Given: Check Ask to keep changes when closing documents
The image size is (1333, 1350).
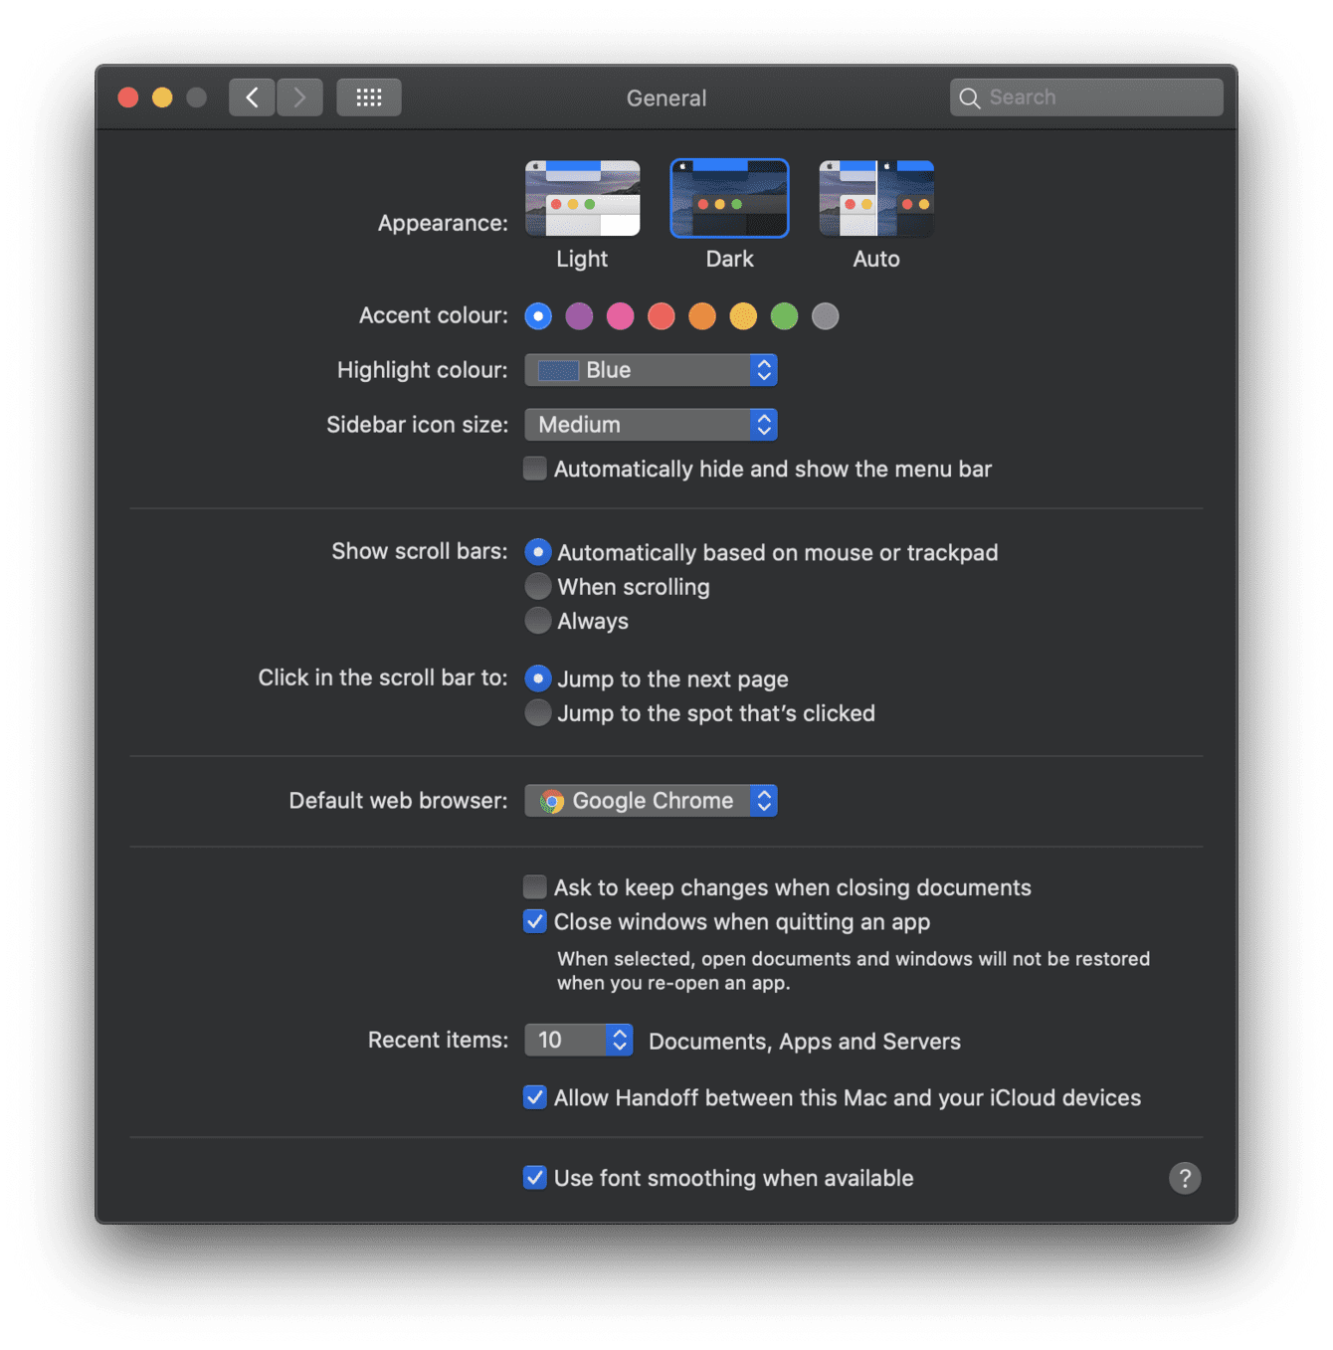Looking at the screenshot, I should (x=534, y=886).
